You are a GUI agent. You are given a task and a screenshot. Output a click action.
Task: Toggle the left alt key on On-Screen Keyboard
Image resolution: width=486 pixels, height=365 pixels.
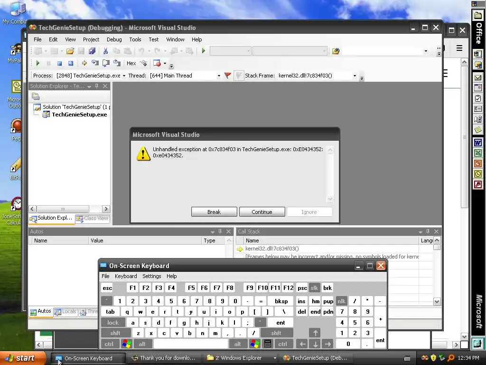[142, 344]
